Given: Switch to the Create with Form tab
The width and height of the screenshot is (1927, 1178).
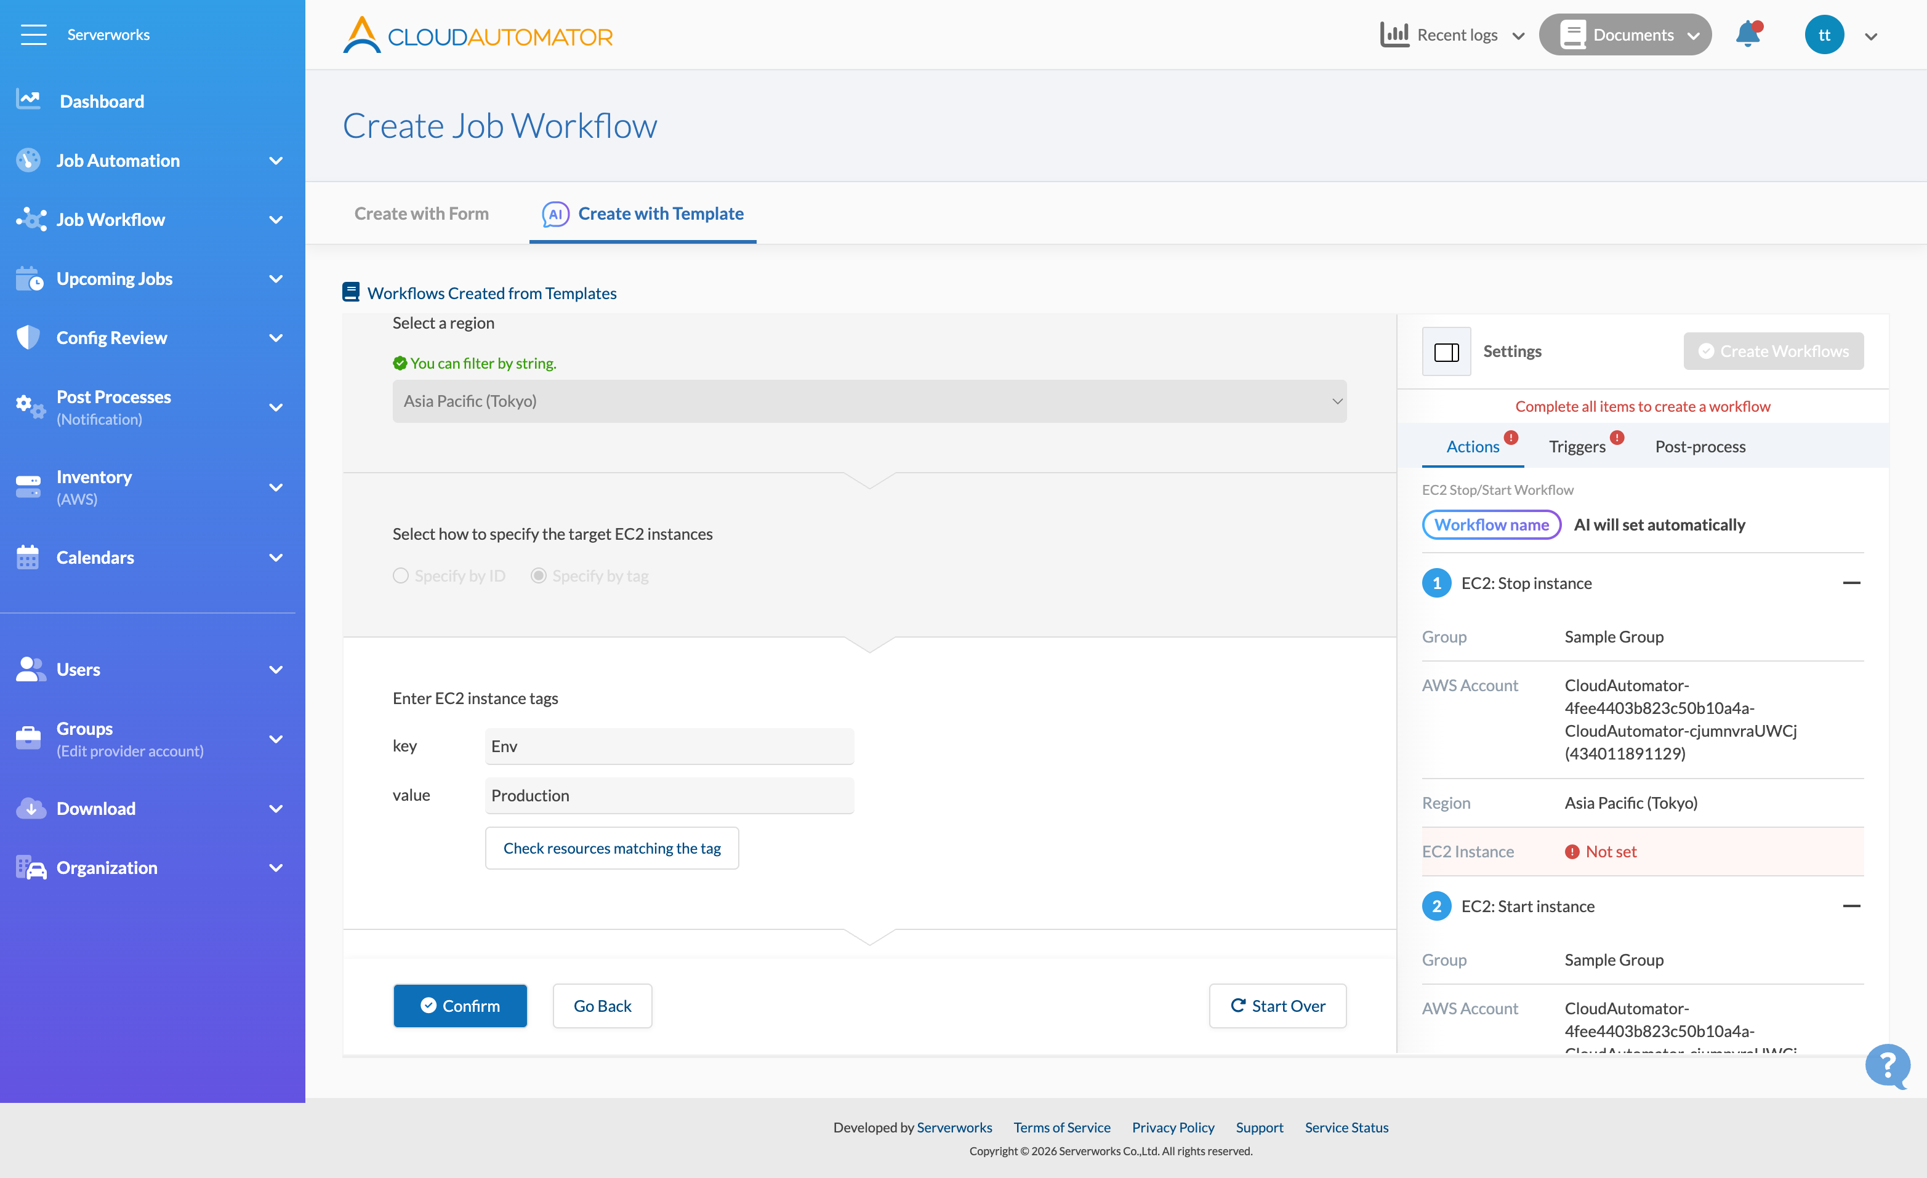Looking at the screenshot, I should pyautogui.click(x=420, y=214).
